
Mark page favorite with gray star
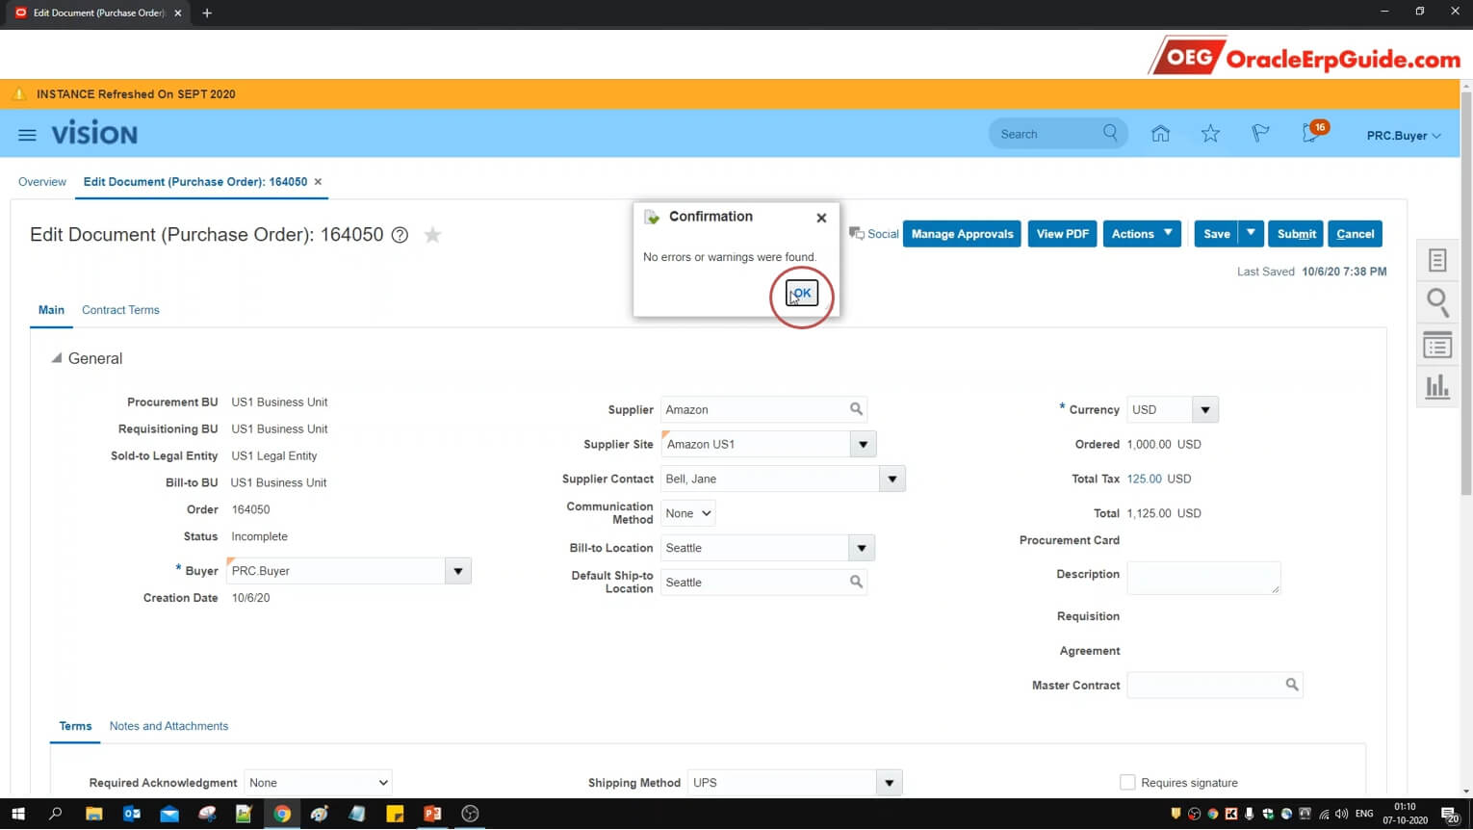[432, 235]
